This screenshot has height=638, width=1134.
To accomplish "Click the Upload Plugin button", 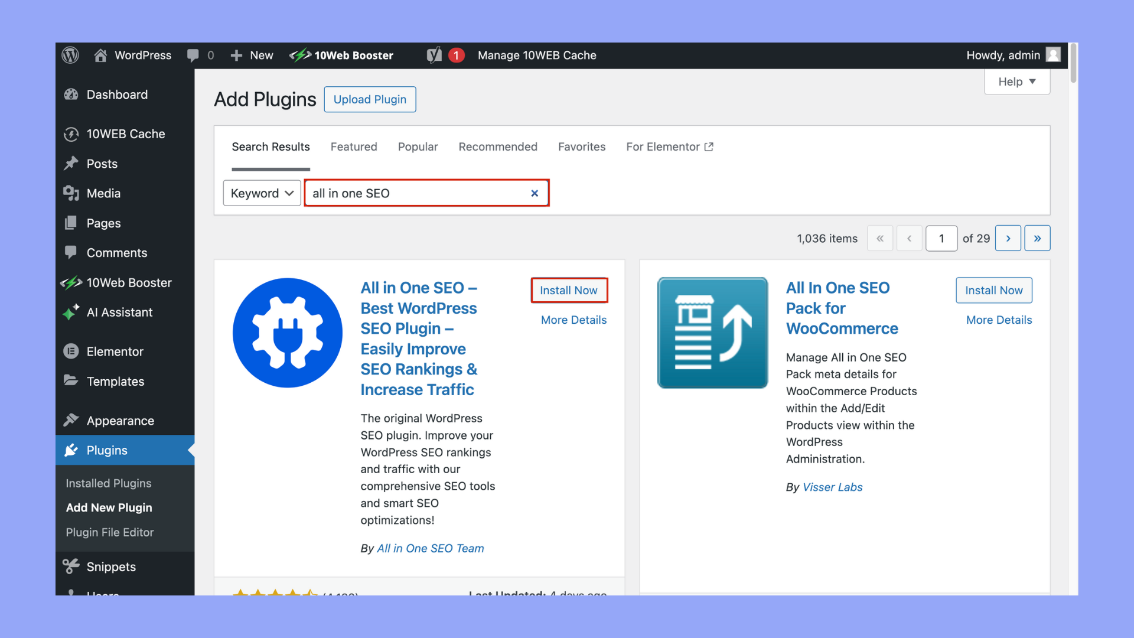I will point(370,99).
